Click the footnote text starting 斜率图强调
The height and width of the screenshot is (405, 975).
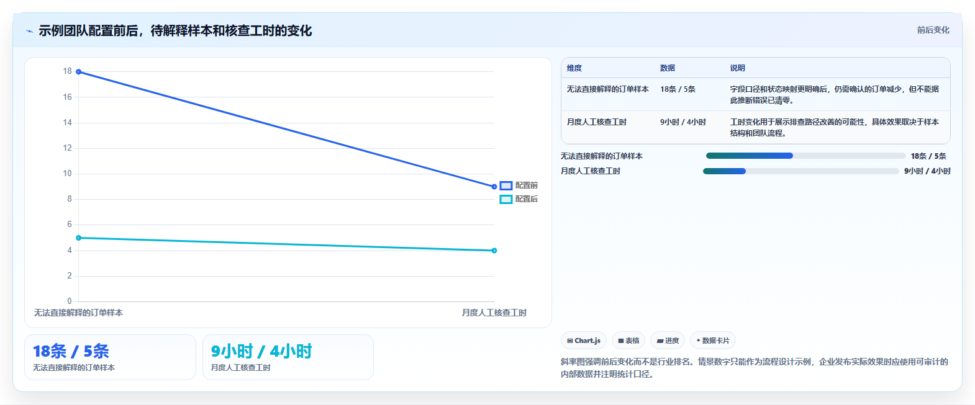(755, 368)
